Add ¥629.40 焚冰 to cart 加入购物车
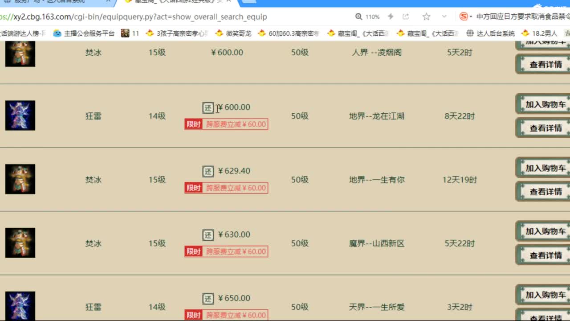The image size is (570, 321). point(543,168)
